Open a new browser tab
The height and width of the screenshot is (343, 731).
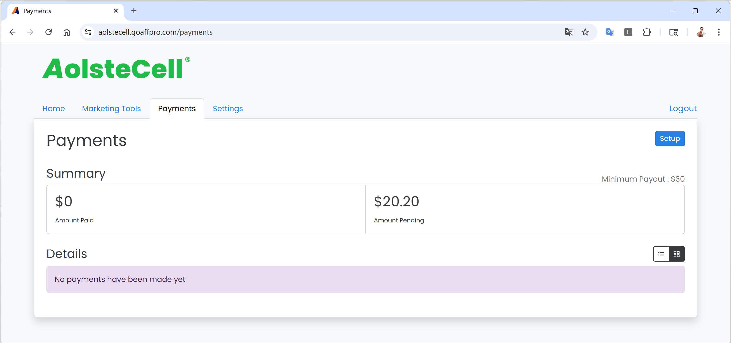click(x=134, y=11)
